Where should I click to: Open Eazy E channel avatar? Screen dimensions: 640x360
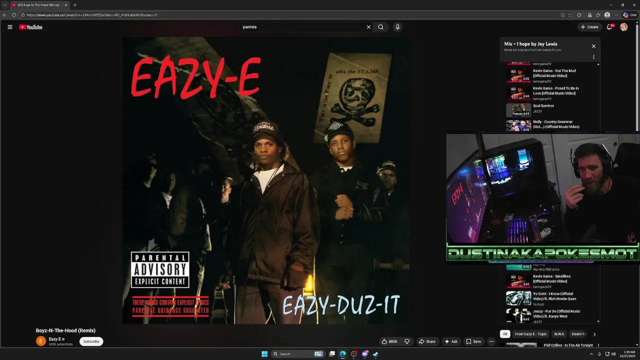pos(41,341)
